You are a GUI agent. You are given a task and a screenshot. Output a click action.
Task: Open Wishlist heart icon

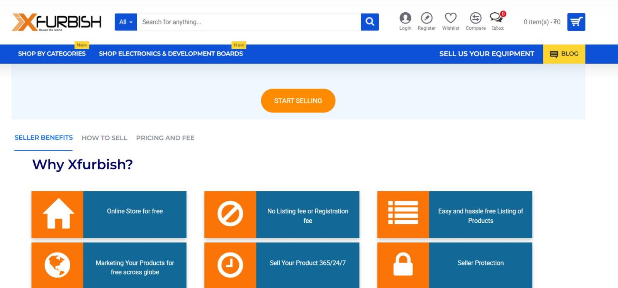450,18
